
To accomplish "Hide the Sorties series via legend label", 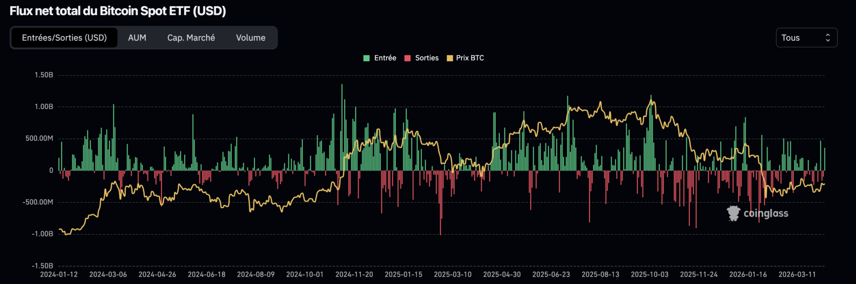I will (427, 58).
